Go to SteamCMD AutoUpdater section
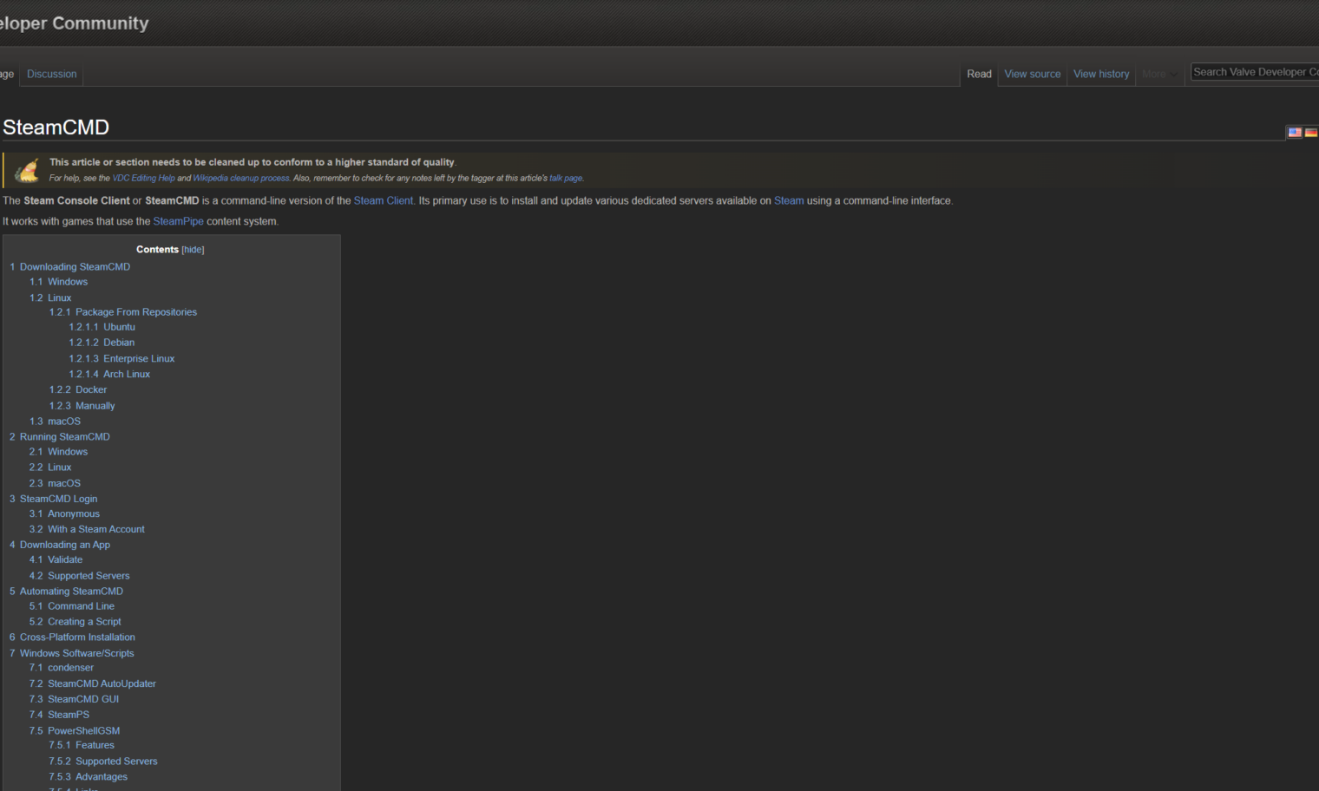Viewport: 1319px width, 791px height. 92,684
